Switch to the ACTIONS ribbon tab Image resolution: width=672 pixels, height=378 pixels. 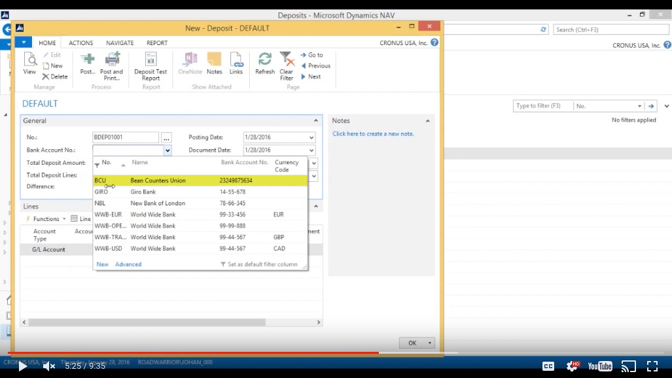tap(80, 43)
